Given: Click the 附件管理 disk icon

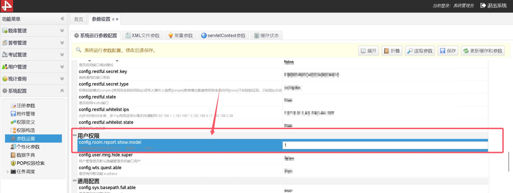Looking at the screenshot, I should click(13, 114).
